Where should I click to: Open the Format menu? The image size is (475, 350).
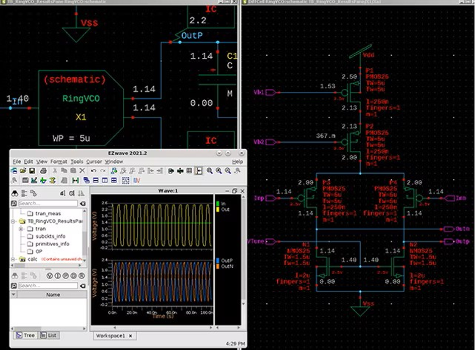point(58,162)
